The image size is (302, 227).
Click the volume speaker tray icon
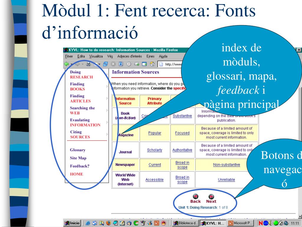pos(270,223)
